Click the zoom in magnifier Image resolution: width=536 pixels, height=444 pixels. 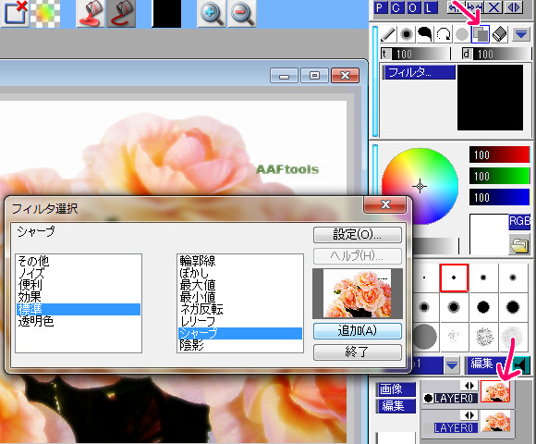pyautogui.click(x=212, y=13)
